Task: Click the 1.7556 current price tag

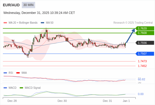Action: [x=145, y=43]
